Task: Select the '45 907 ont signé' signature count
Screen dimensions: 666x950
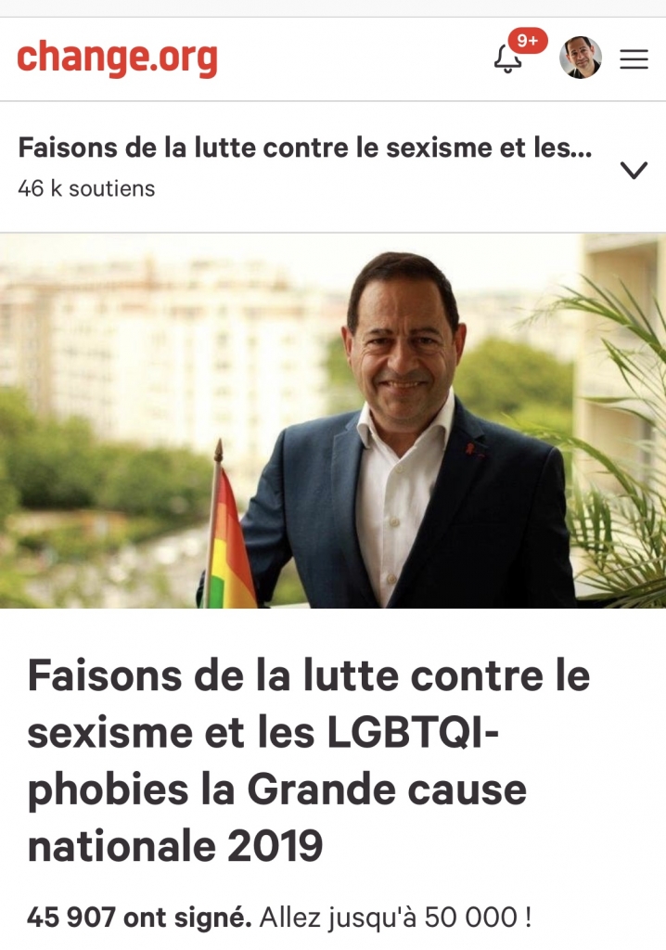Action: [x=139, y=917]
